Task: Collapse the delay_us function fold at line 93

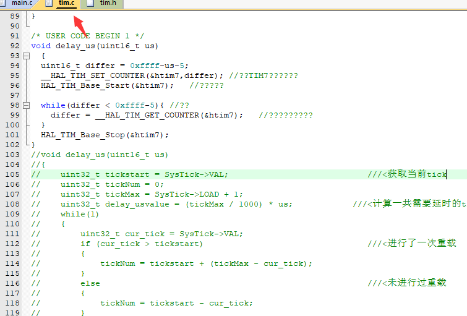Action: [x=27, y=56]
